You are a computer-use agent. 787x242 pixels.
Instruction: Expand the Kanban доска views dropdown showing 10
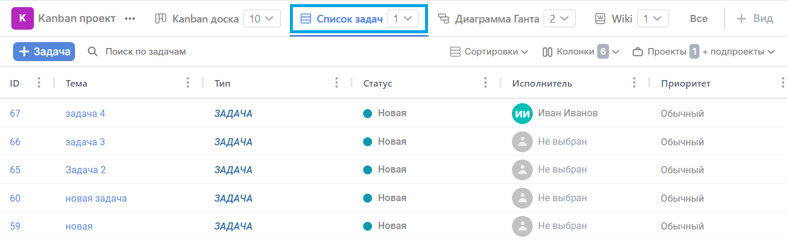[262, 19]
